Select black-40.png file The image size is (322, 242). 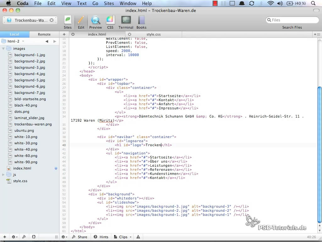click(26, 105)
